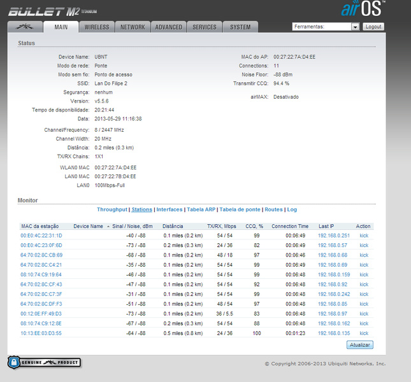Open station MAC 64:70:02:8C:CF:43
This screenshot has width=411, height=382.
pyautogui.click(x=41, y=285)
